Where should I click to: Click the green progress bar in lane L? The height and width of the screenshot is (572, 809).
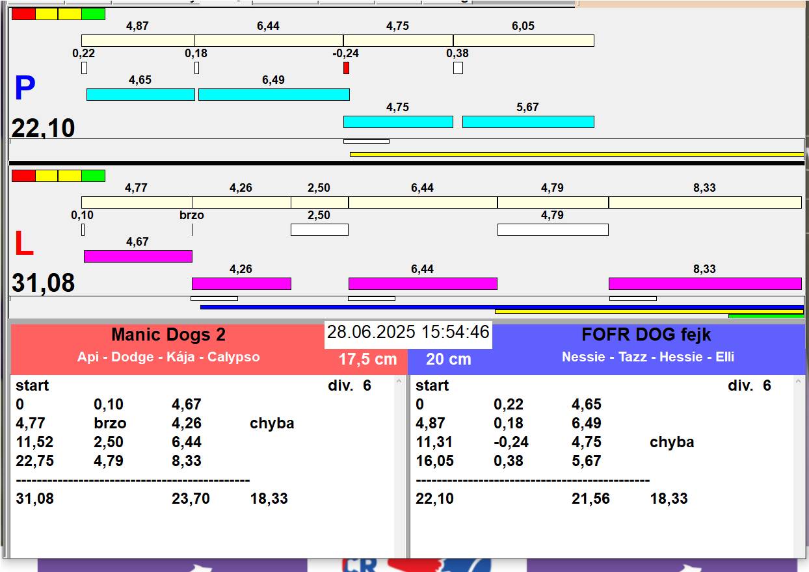(x=766, y=316)
